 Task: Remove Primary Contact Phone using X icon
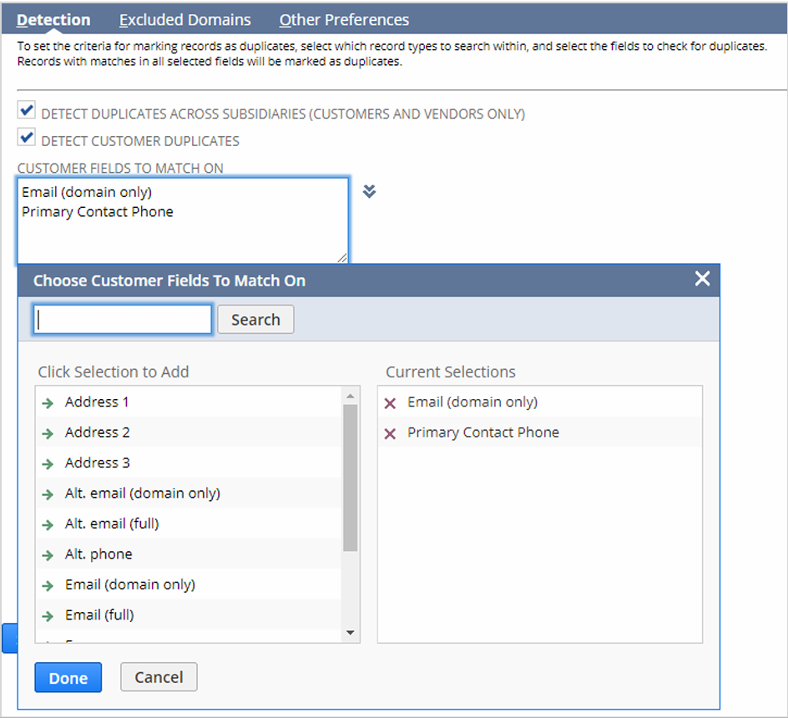tap(390, 433)
